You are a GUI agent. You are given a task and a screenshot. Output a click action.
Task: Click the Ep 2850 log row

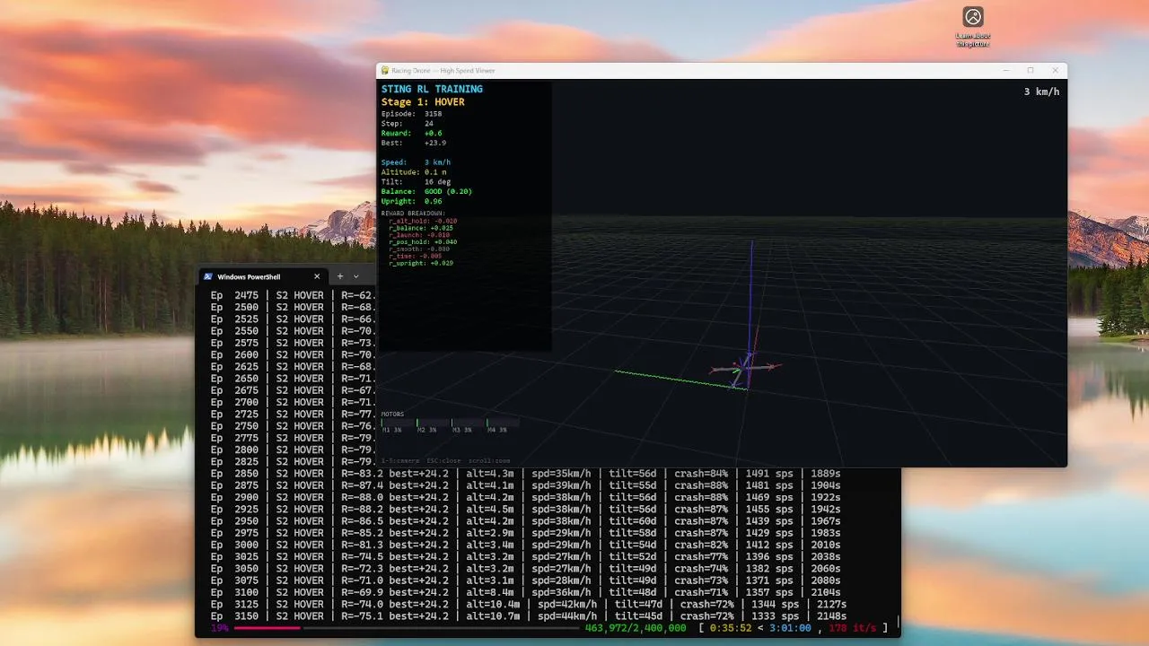coord(525,474)
